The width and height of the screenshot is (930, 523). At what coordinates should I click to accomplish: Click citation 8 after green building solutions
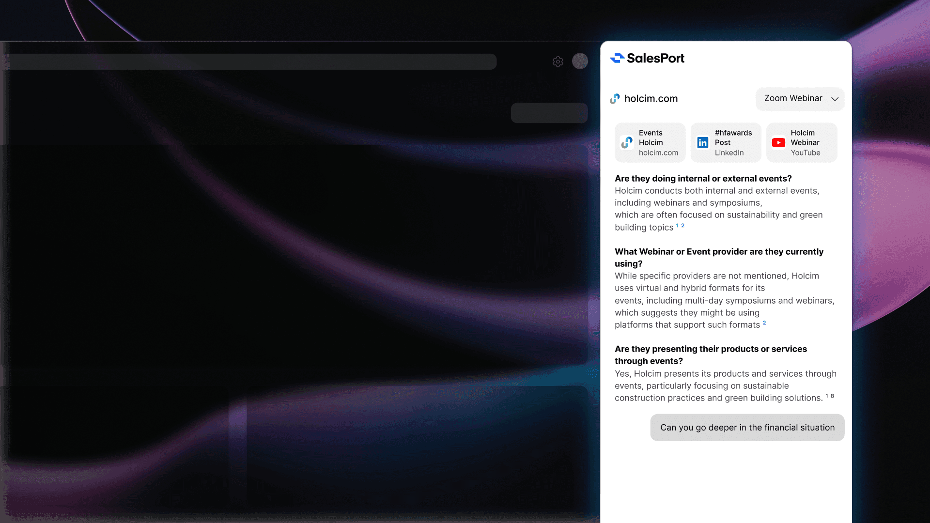[833, 395]
